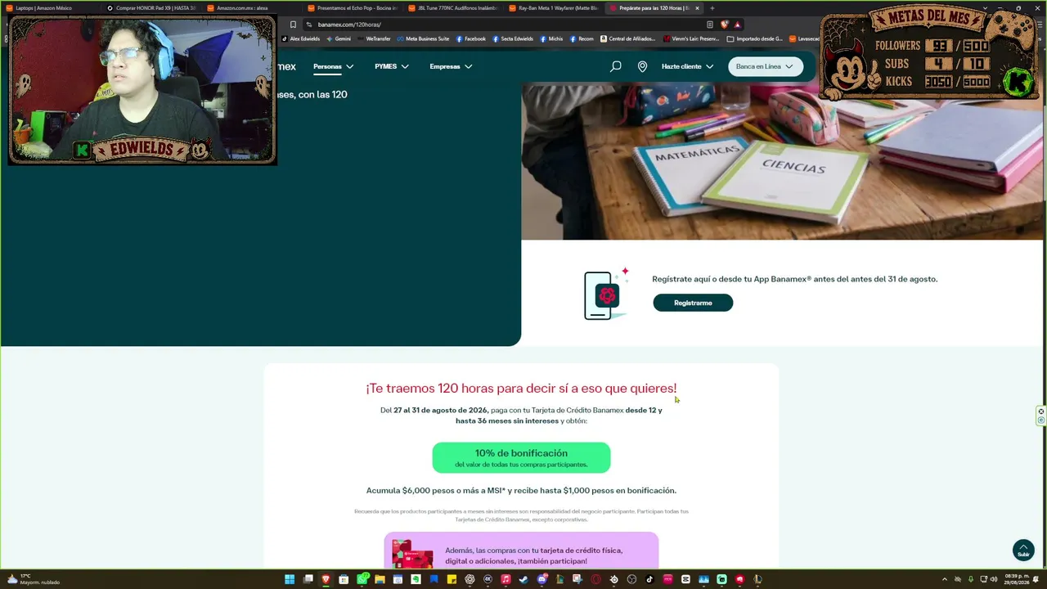The image size is (1047, 589).
Task: Expand the PYMES menu
Action: (x=391, y=66)
